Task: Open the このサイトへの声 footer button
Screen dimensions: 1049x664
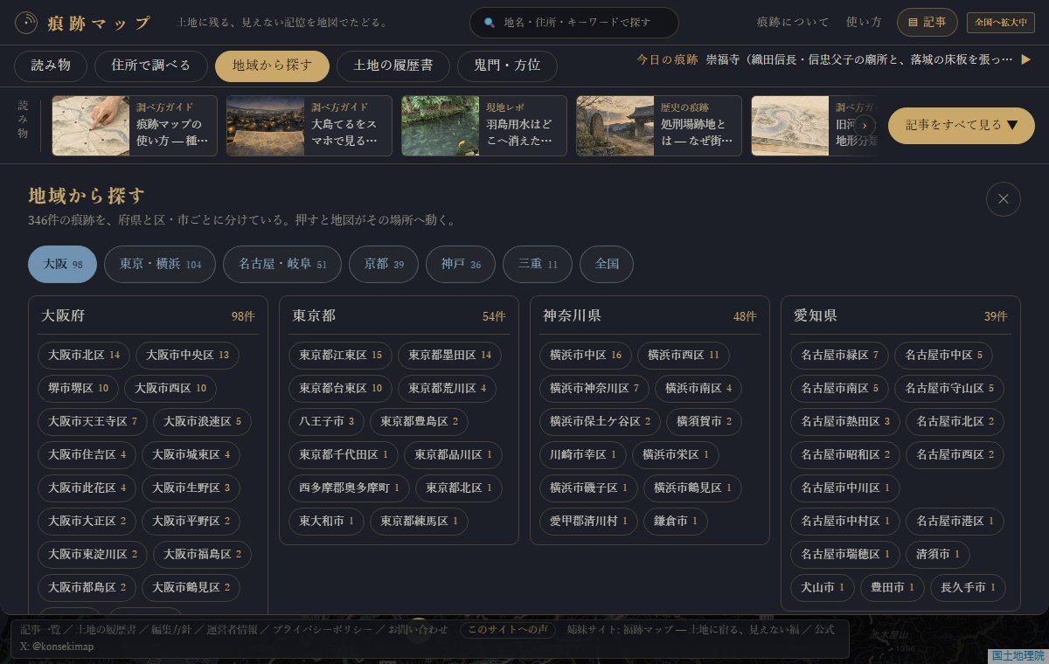Action: tap(507, 629)
